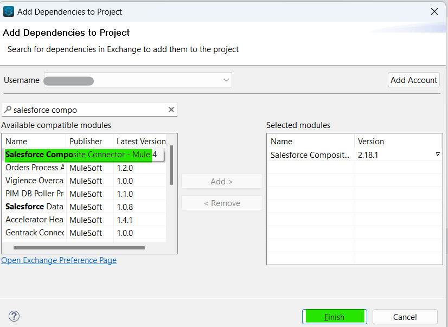Expand the version 2.18.1 dropdown arrow
The image size is (448, 327).
(x=438, y=155)
